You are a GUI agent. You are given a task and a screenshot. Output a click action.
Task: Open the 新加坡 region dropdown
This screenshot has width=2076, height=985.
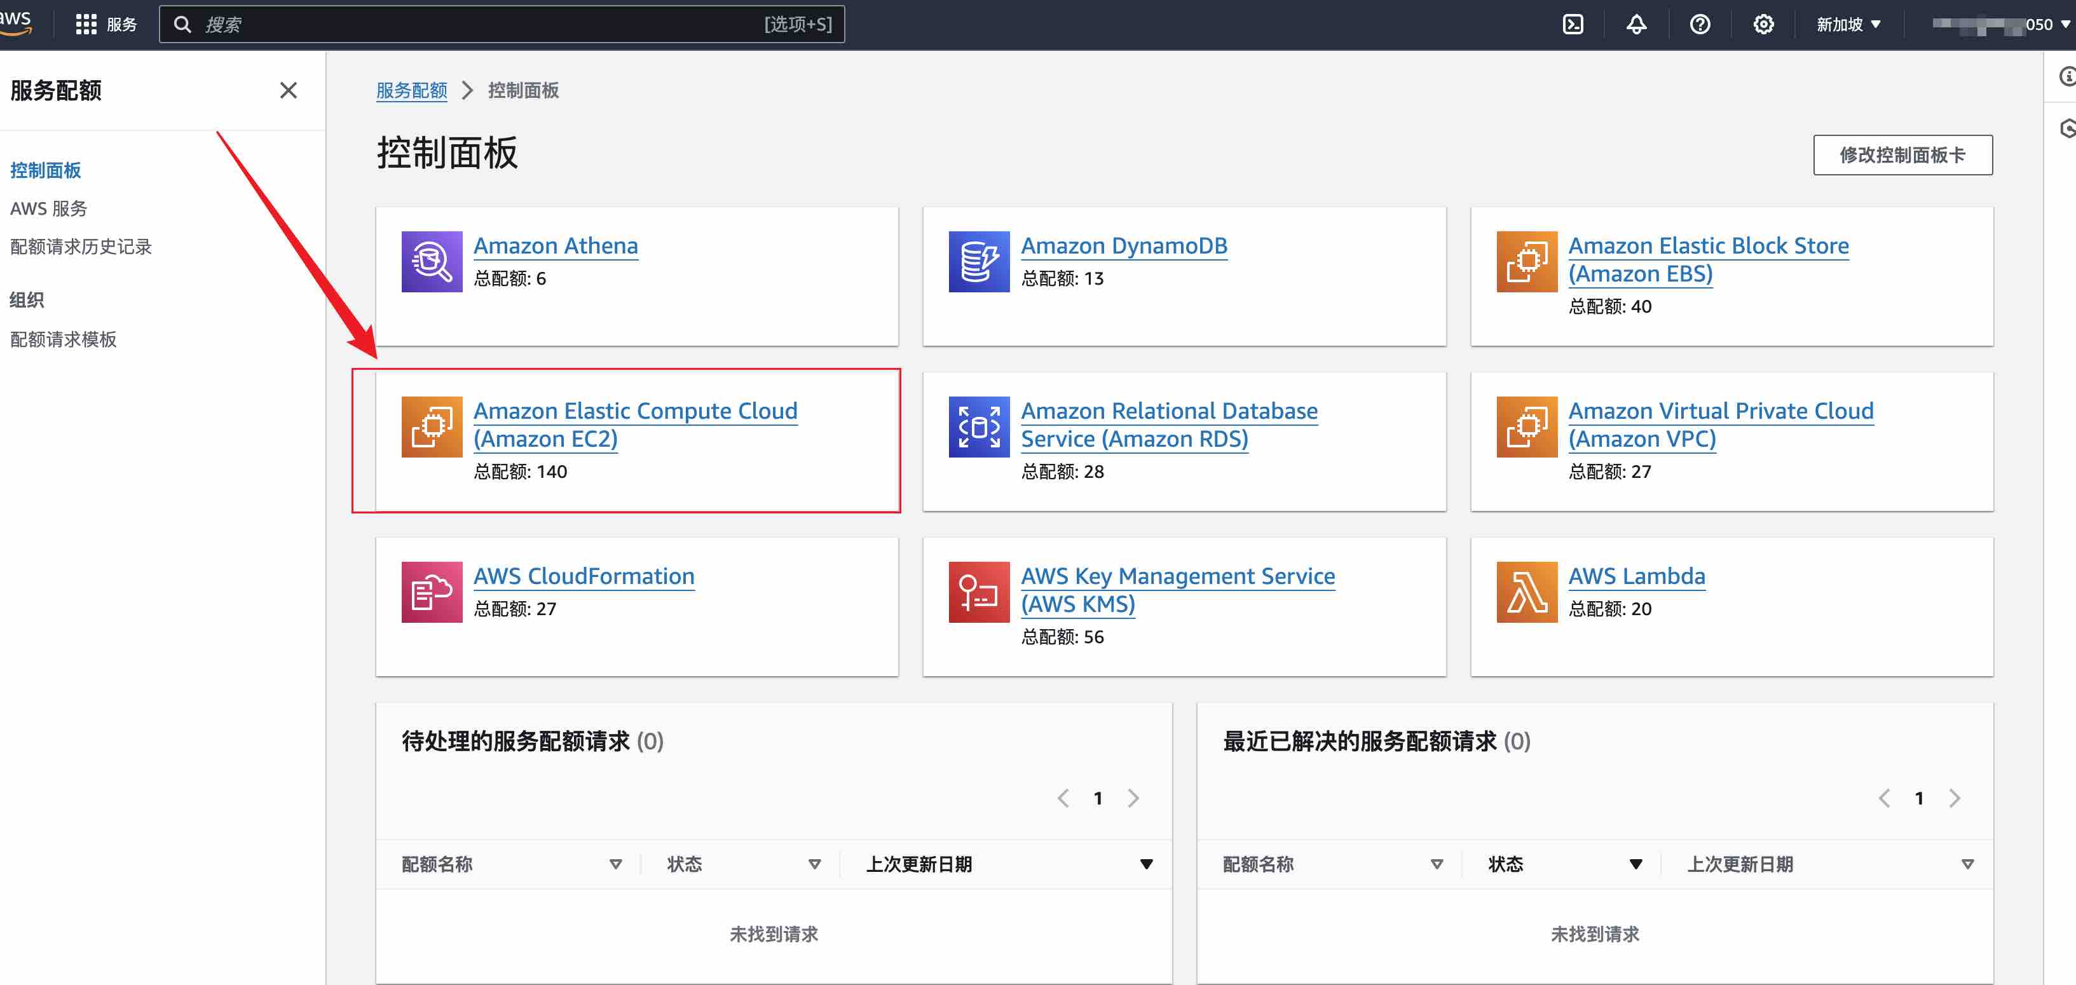tap(1848, 24)
